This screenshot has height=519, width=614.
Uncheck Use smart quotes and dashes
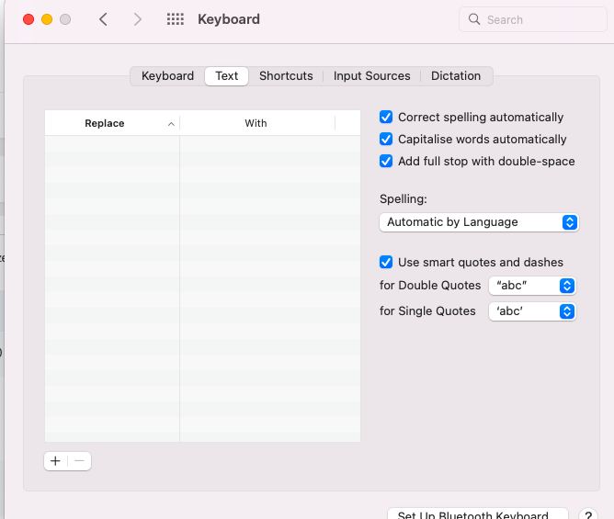pos(386,262)
